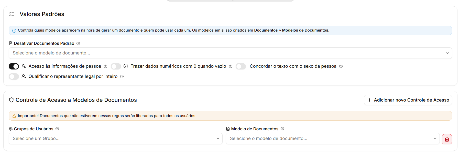The width and height of the screenshot is (460, 156).
Task: Click Adicionar novo Controle de Acesso button
Action: (x=408, y=100)
